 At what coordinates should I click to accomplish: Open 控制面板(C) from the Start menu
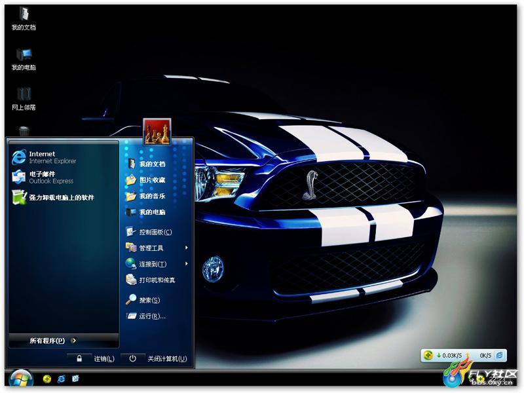149,232
